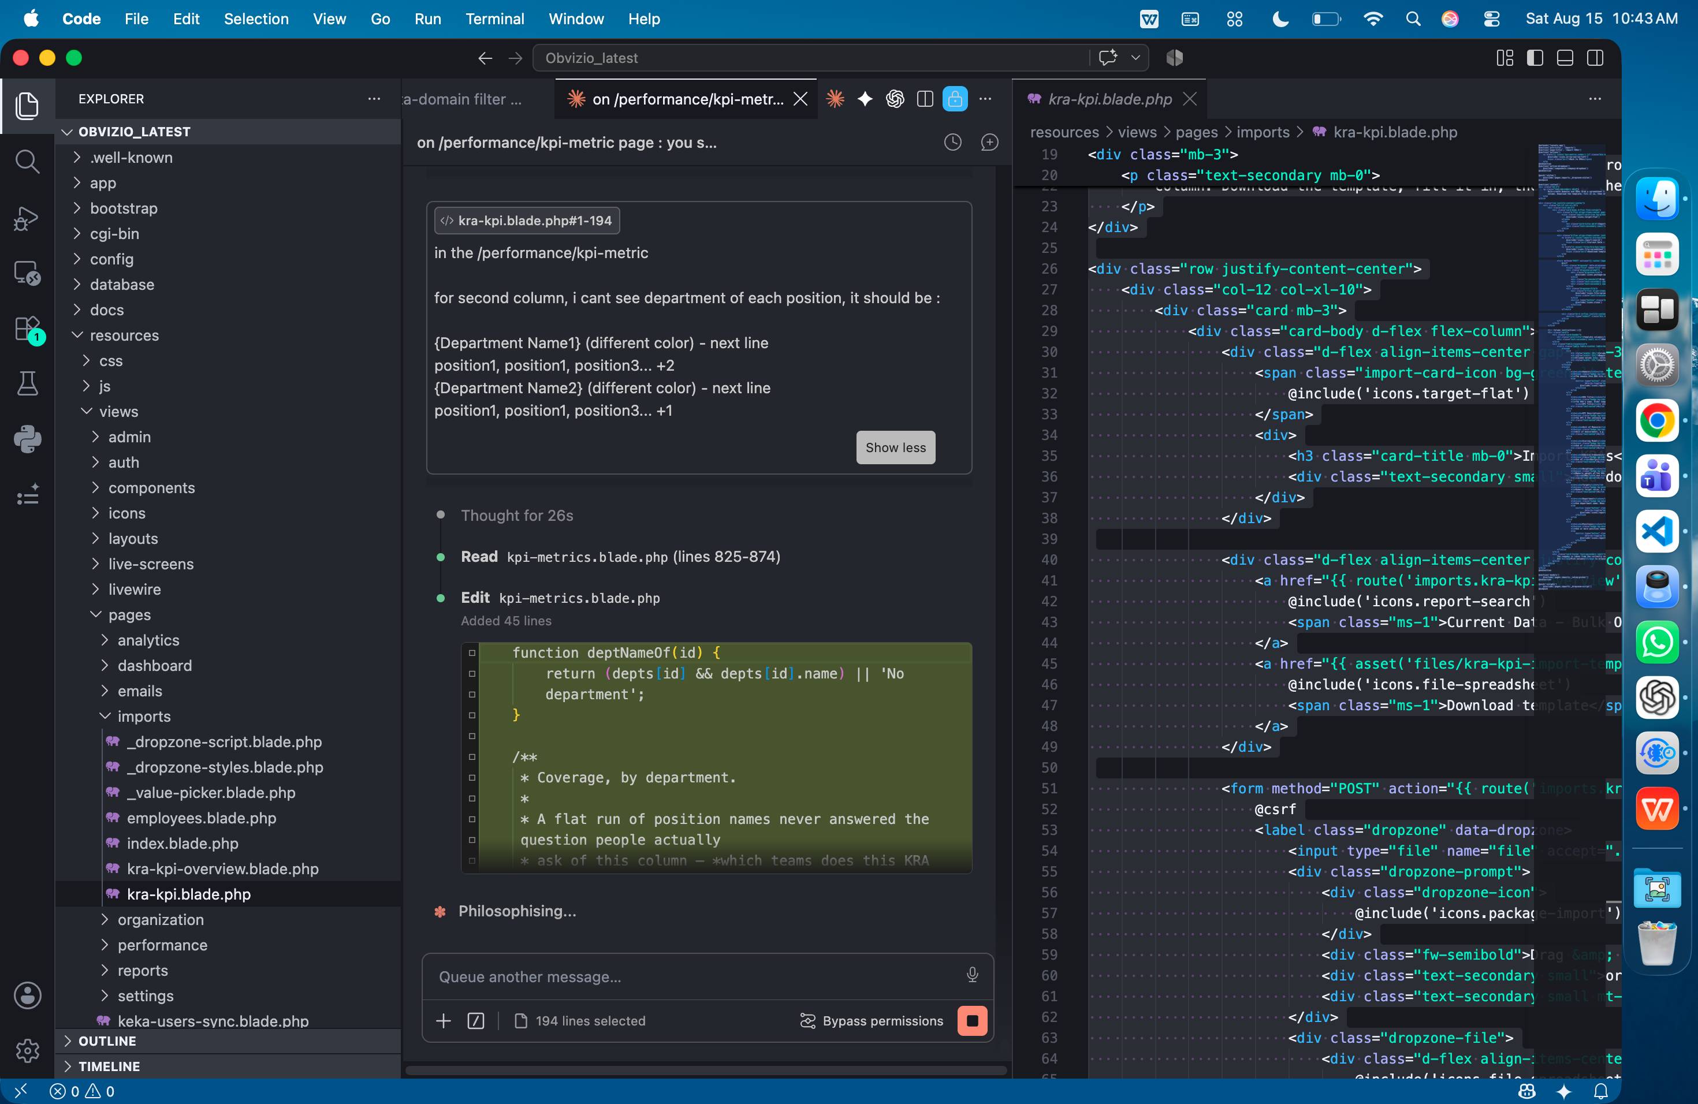Viewport: 1698px width, 1104px height.
Task: Open the Search view in activity bar
Action: tap(27, 162)
